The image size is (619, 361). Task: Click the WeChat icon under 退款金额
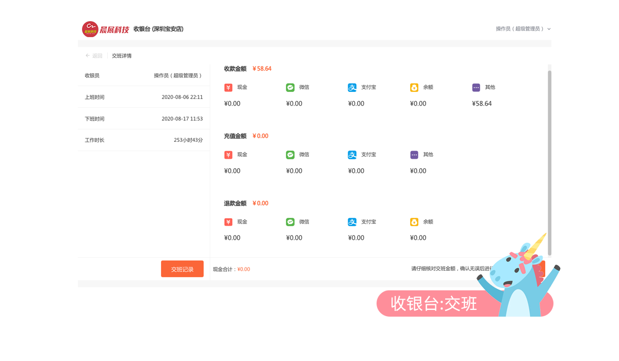tap(290, 222)
